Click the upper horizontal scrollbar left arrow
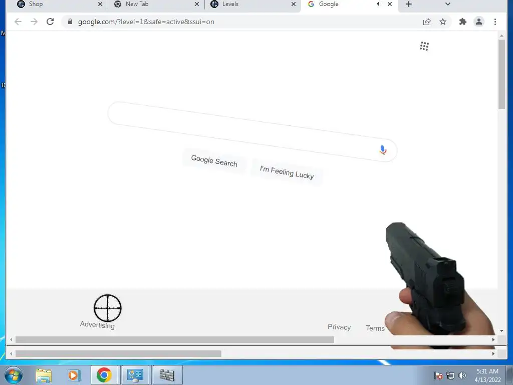 (x=11, y=340)
